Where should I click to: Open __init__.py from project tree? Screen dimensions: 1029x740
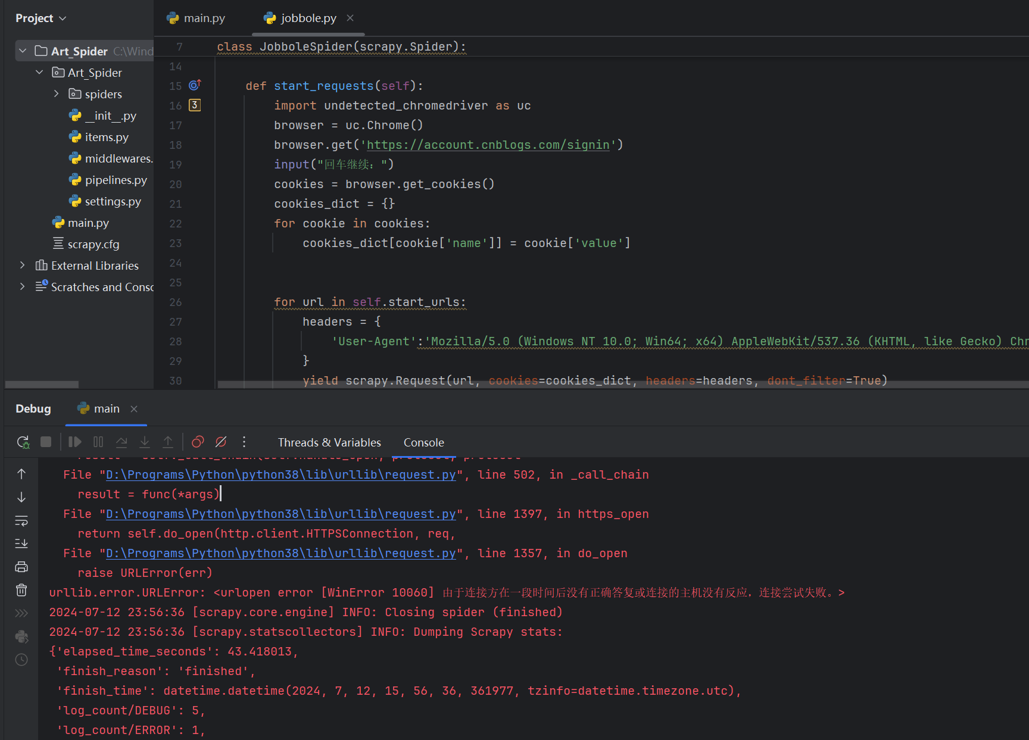(102, 115)
